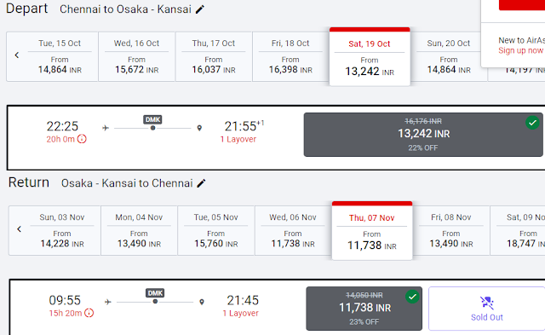Click the destination pin icon on departure flight

click(x=199, y=128)
